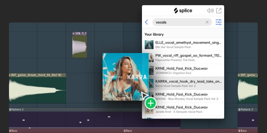This screenshot has width=267, height=133.
Task: Open Janelle Kroll E-Sensuals Vocal Pack link
Action: 179,112
